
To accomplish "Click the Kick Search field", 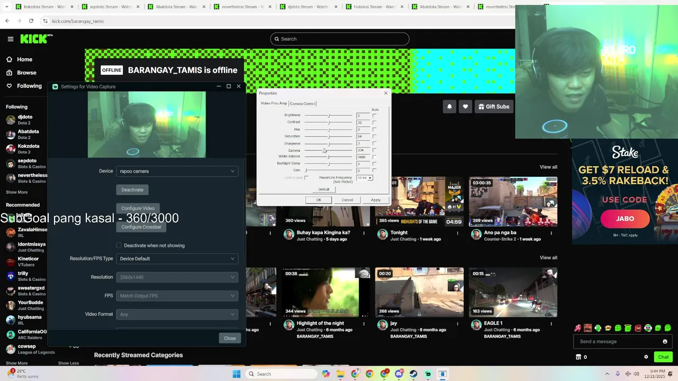I will point(340,39).
